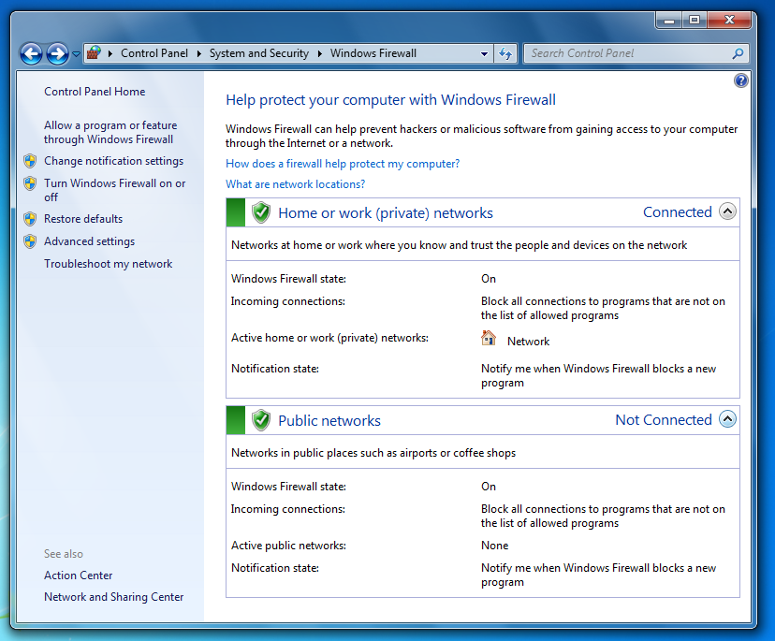Open the arrow before Control Panel breadcrumb
The width and height of the screenshot is (775, 641).
(x=110, y=53)
